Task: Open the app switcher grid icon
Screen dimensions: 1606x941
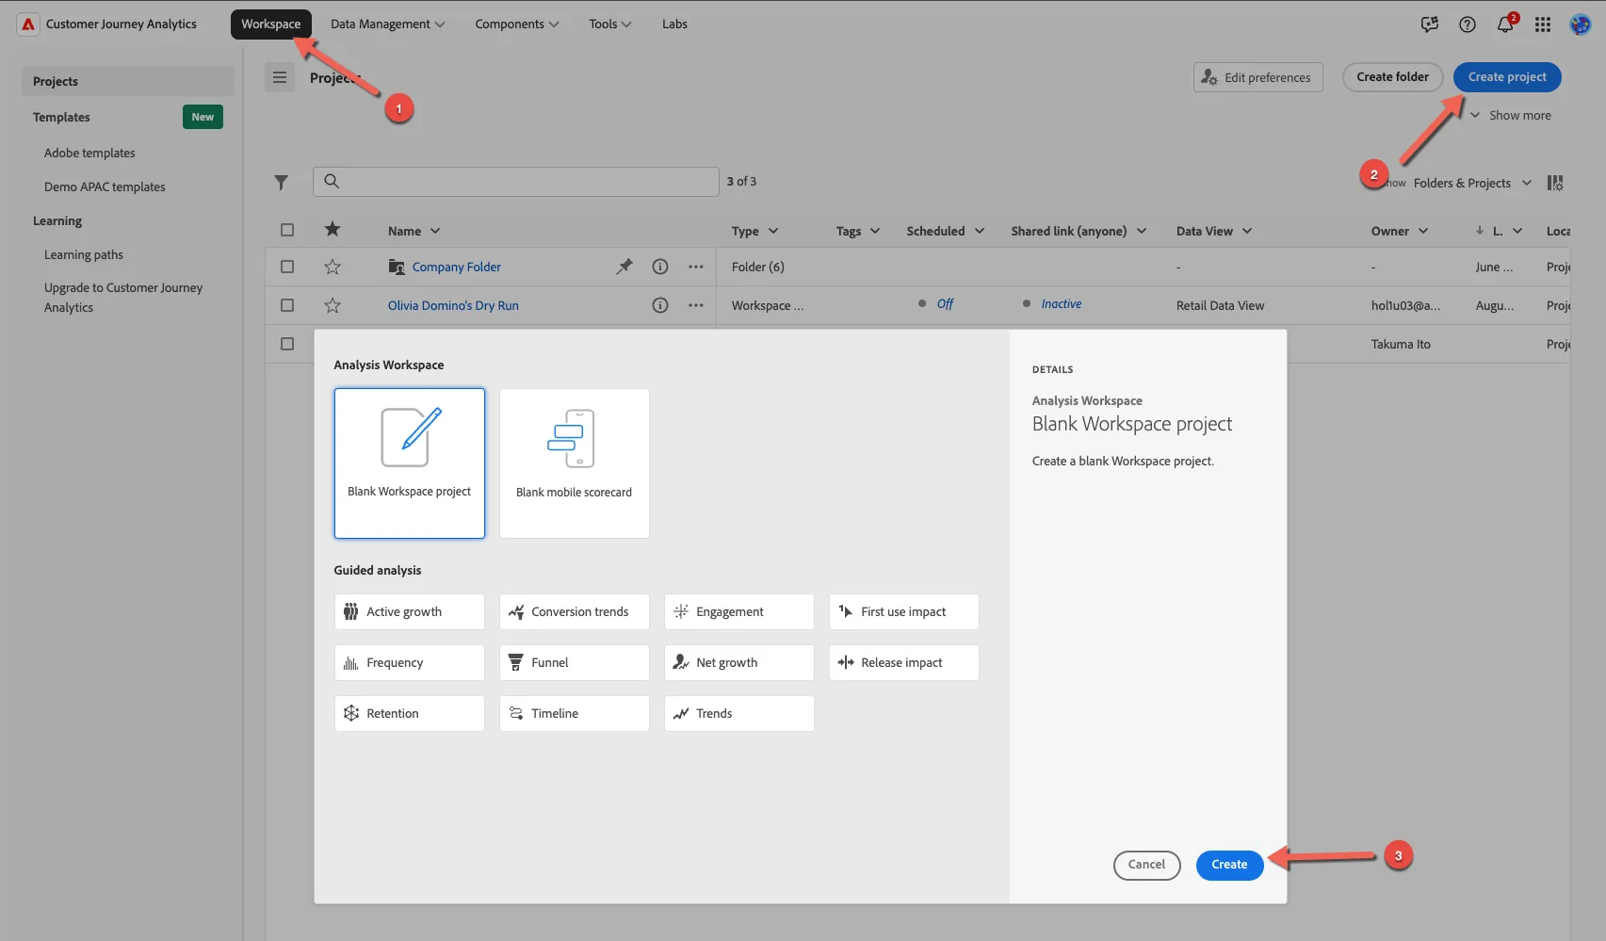Action: 1542,24
